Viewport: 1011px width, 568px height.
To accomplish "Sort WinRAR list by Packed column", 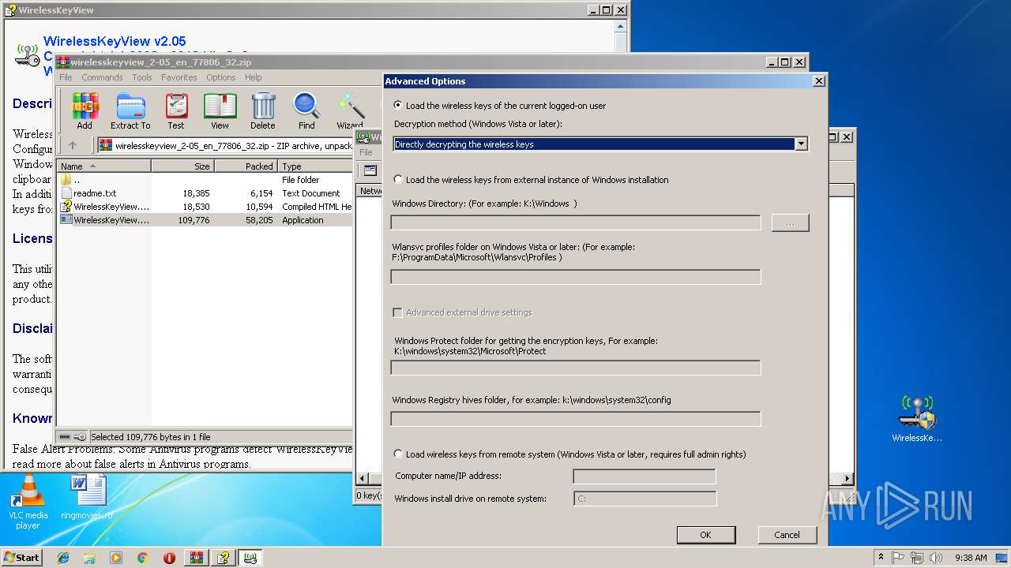I will [246, 166].
